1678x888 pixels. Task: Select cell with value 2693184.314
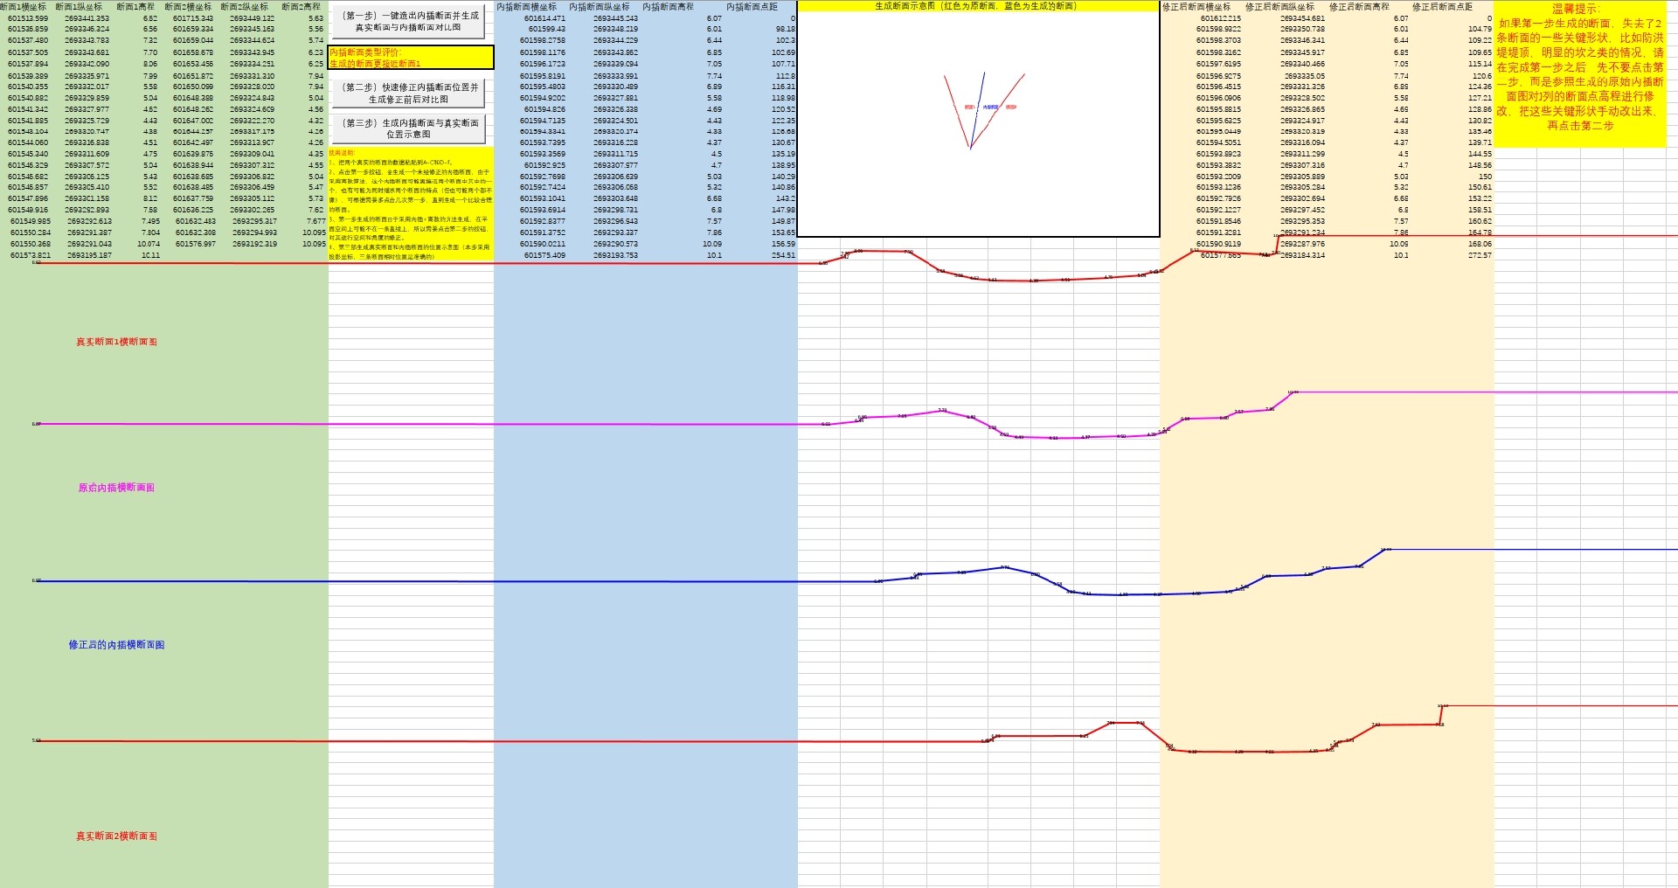click(1302, 255)
